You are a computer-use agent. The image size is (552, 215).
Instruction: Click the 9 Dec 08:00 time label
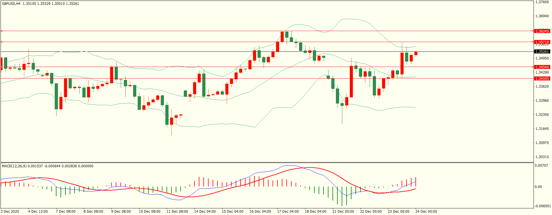[121, 212]
